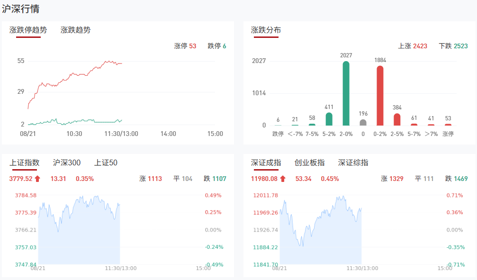
Task: Open the 沪深300 index tab
Action: coord(67,163)
